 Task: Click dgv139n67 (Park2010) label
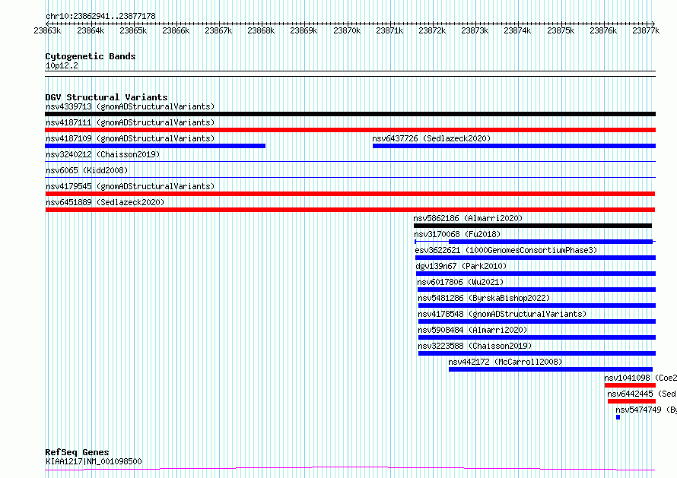461,266
